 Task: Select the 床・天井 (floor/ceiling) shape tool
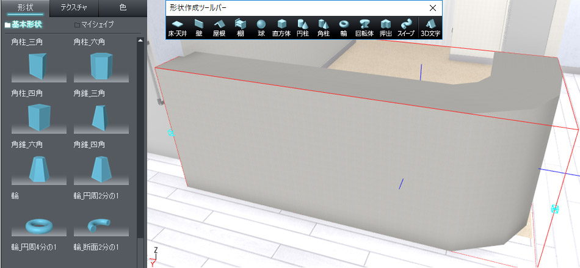pos(178,27)
